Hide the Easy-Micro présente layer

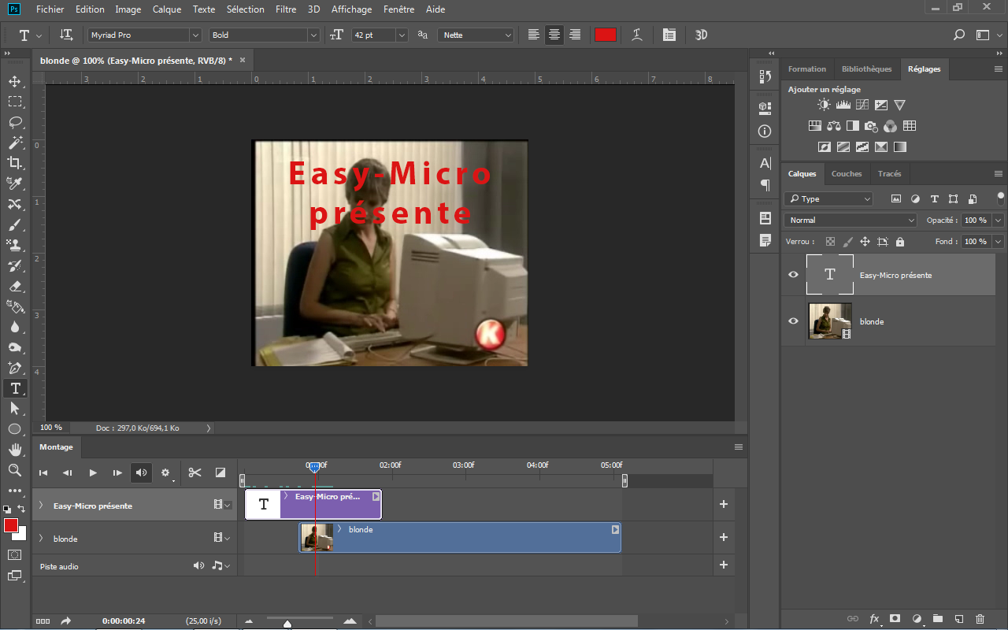[793, 275]
